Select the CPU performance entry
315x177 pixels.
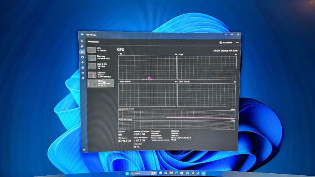(x=100, y=50)
